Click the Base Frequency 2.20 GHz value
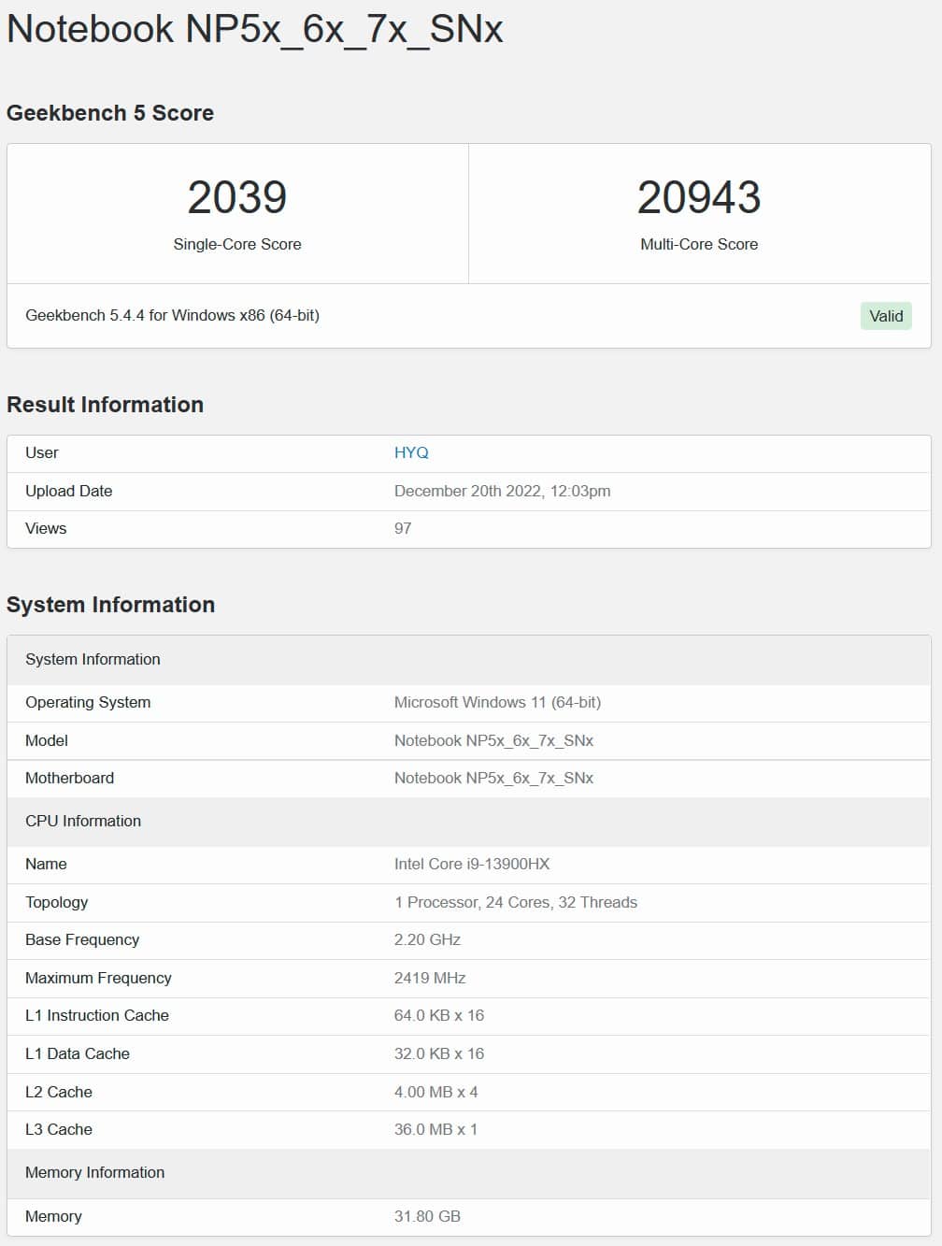Viewport: 942px width, 1246px height. tap(427, 939)
